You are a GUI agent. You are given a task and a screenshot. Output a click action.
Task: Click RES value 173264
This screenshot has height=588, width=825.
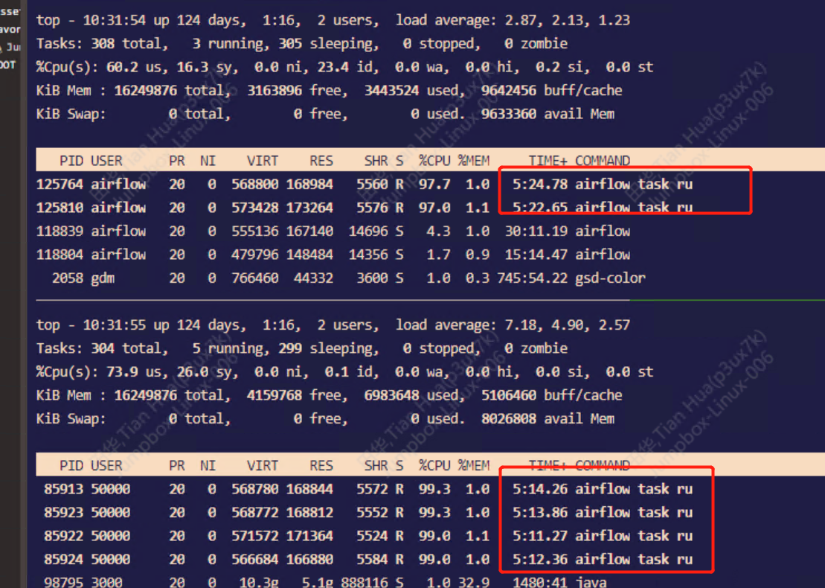(x=310, y=208)
